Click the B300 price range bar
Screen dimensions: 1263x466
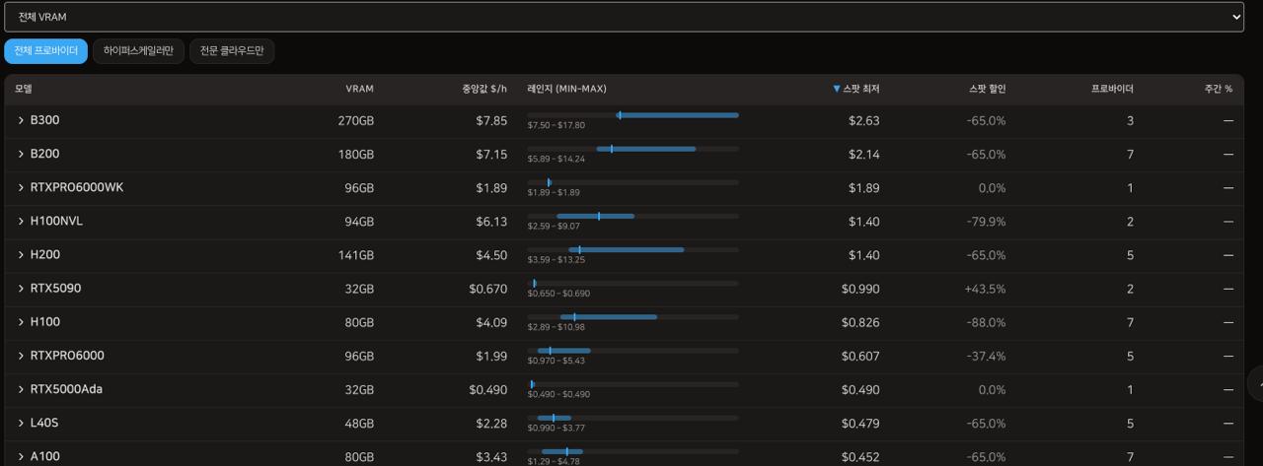632,115
